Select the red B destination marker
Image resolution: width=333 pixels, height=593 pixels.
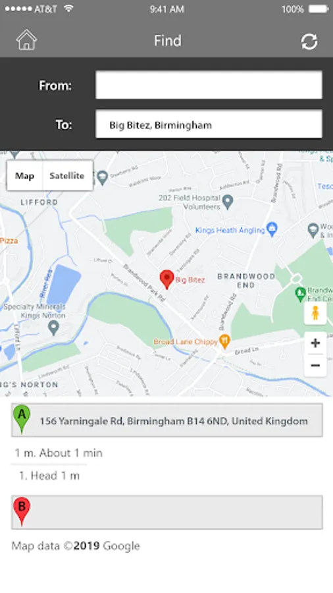[22, 511]
